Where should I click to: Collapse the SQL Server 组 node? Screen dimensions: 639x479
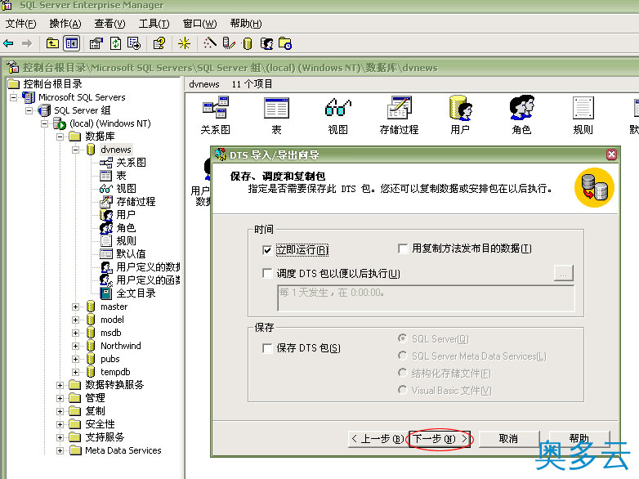pyautogui.click(x=29, y=110)
